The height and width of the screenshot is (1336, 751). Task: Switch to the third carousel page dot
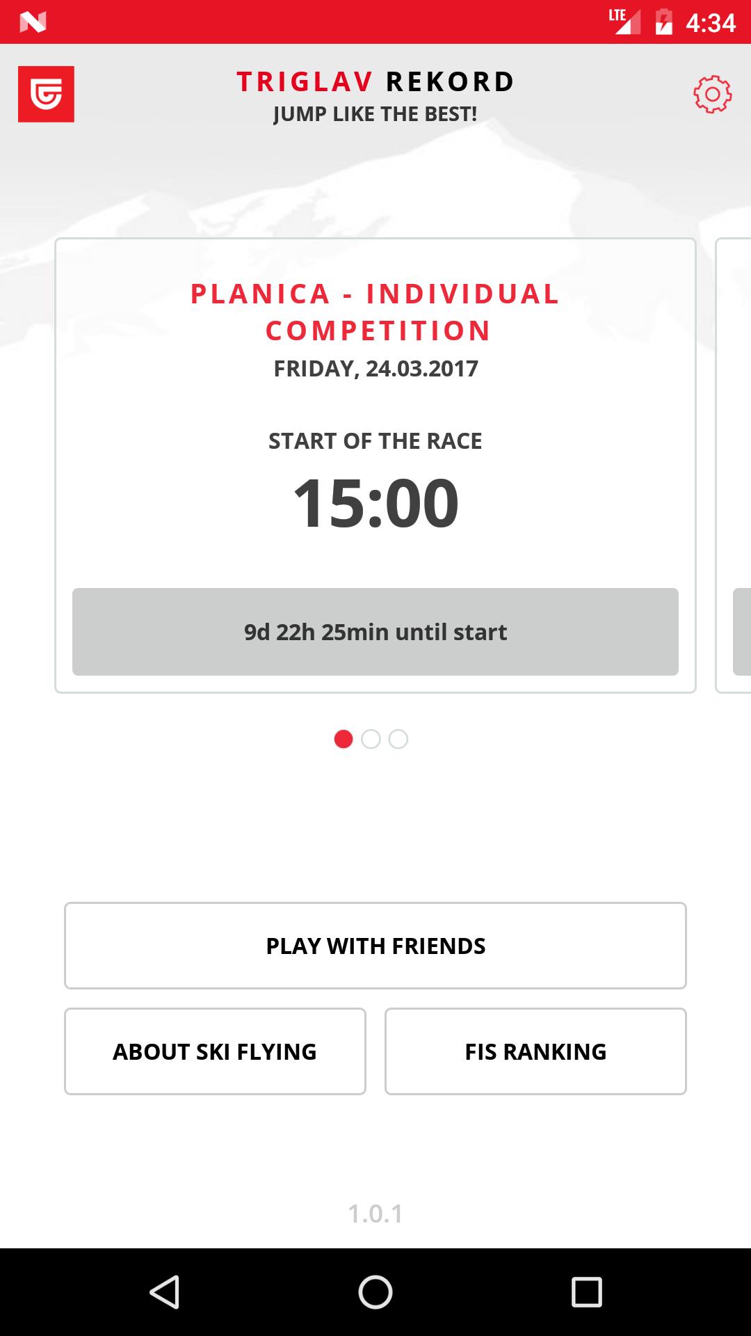(x=398, y=739)
